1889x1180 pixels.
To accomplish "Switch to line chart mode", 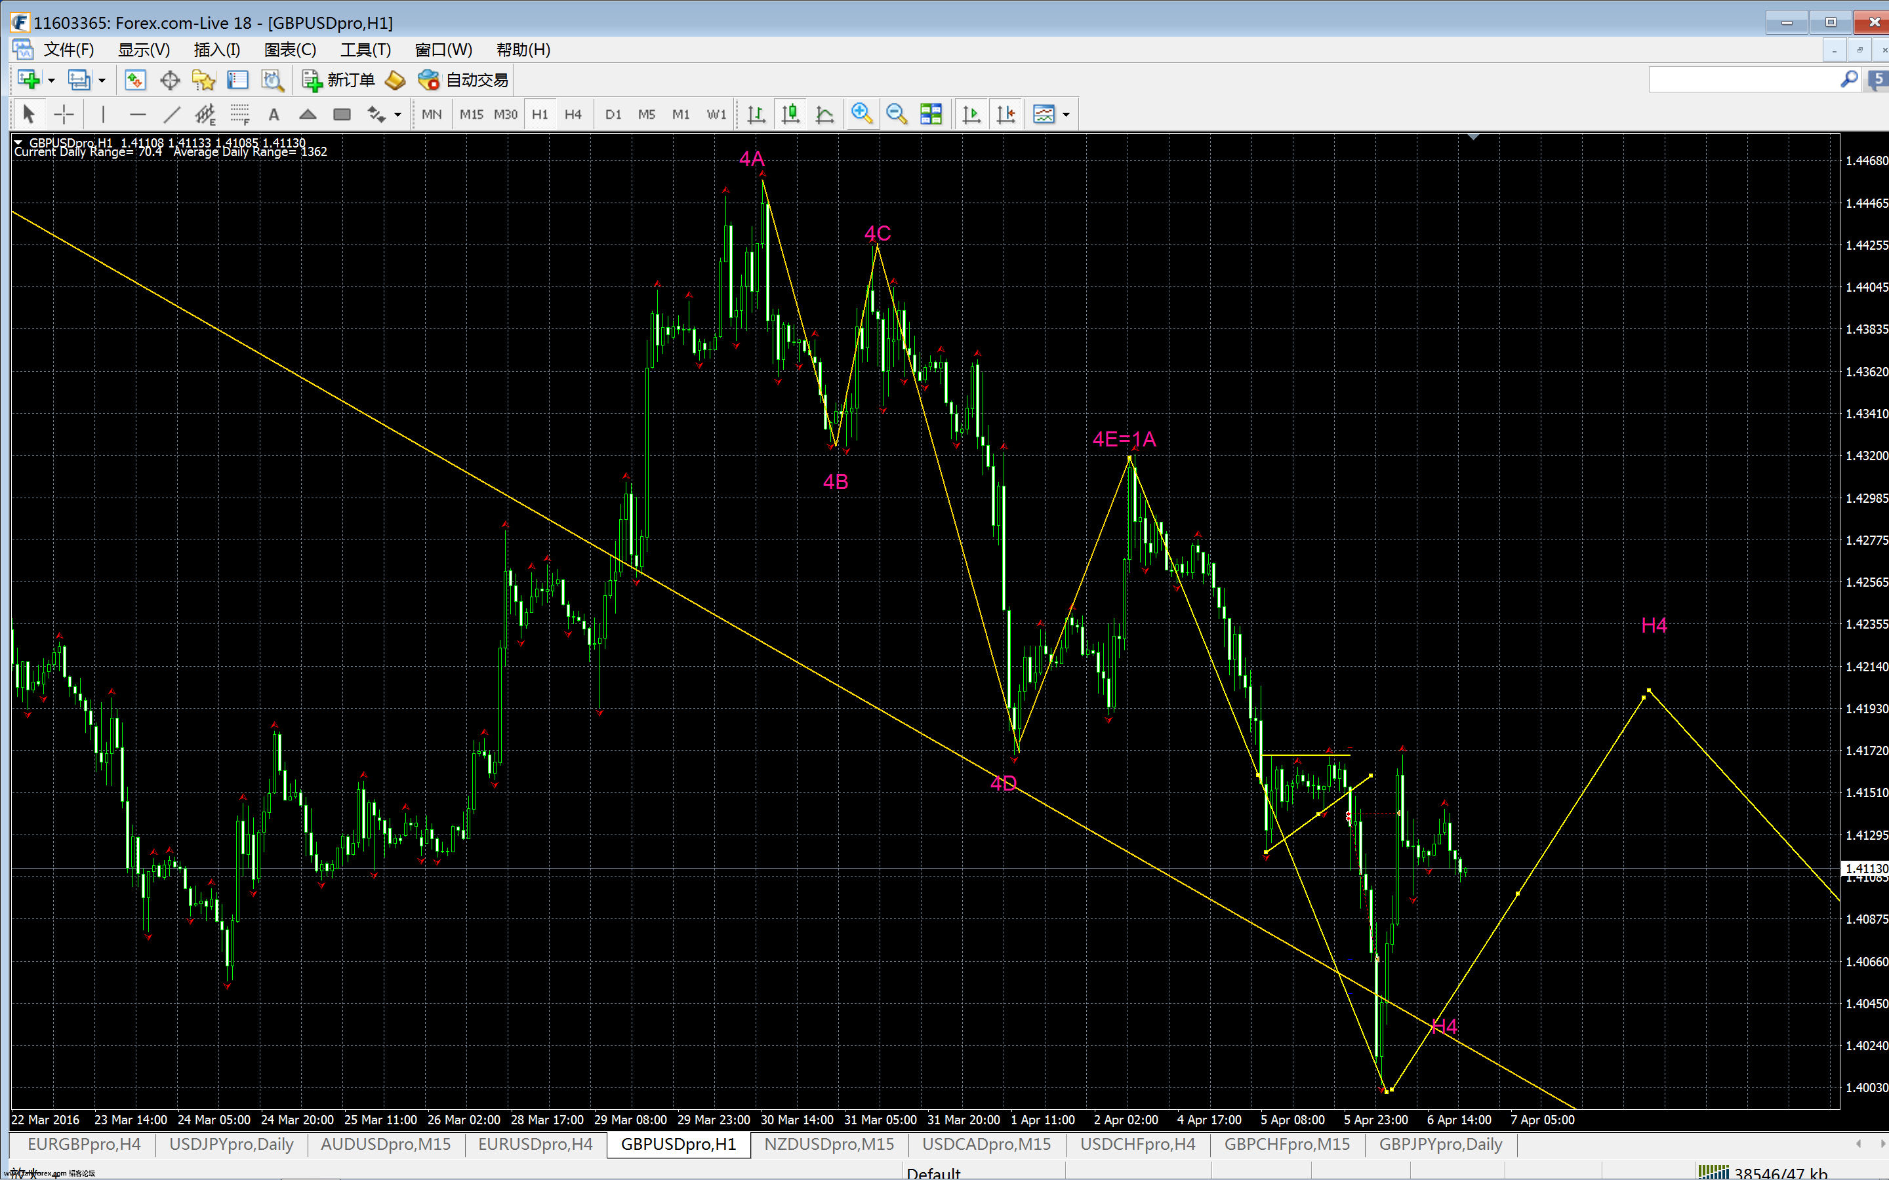I will tap(824, 115).
